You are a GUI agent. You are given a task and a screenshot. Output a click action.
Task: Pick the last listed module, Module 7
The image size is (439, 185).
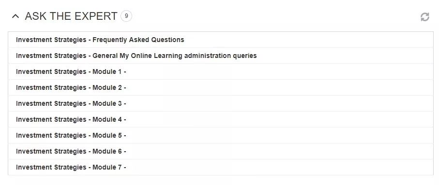pos(221,167)
